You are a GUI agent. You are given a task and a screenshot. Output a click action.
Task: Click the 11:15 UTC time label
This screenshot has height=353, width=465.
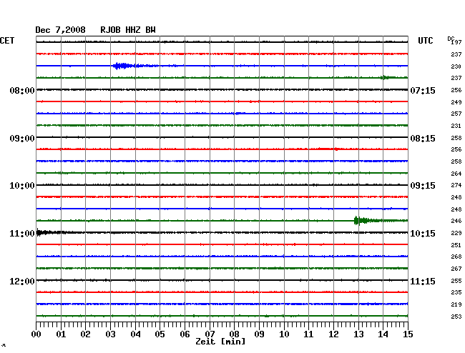[423, 281]
